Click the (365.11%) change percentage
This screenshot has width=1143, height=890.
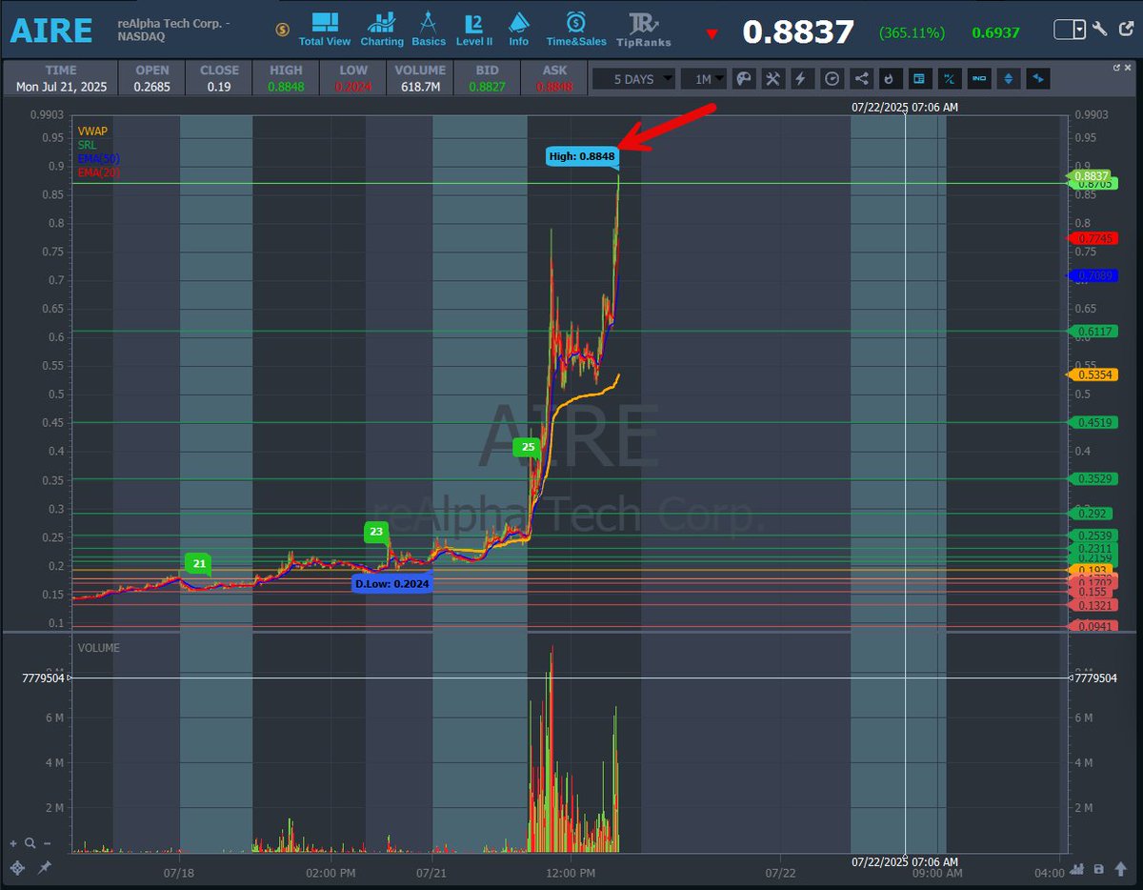click(912, 32)
